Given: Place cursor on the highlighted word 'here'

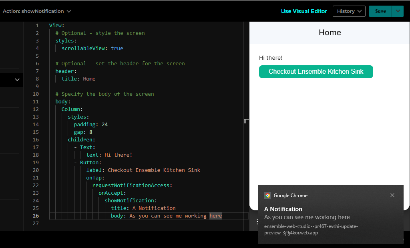Looking at the screenshot, I should click(215, 216).
